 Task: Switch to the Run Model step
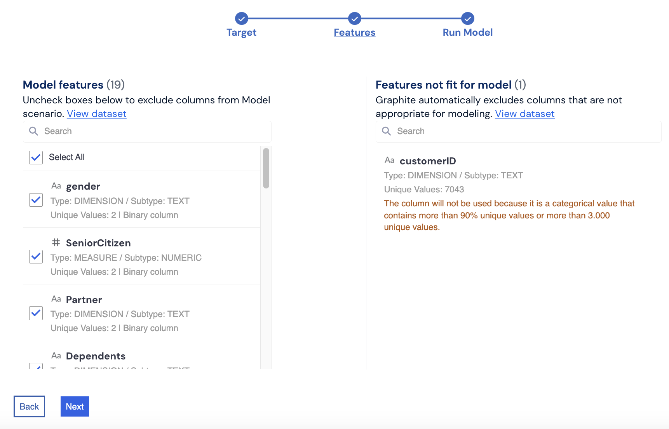(x=467, y=33)
